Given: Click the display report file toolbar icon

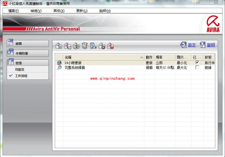Looking at the screenshot, I should tap(93, 46).
